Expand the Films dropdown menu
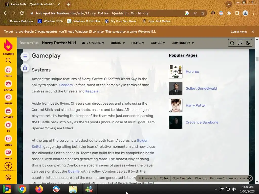Screen dimensions: 259x194 [x=138, y=43]
